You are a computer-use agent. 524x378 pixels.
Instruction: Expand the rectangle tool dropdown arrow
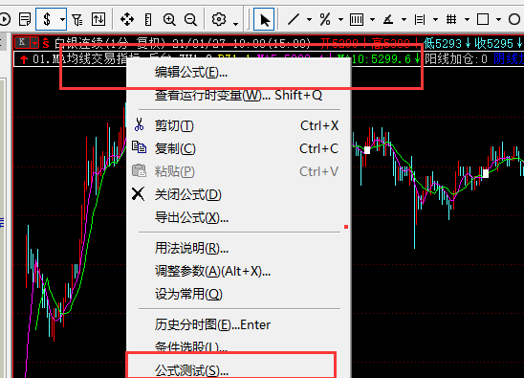pyautogui.click(x=498, y=19)
